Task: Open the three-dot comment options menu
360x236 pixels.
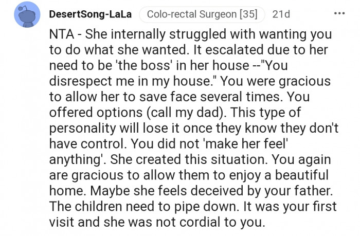Action: click(339, 14)
